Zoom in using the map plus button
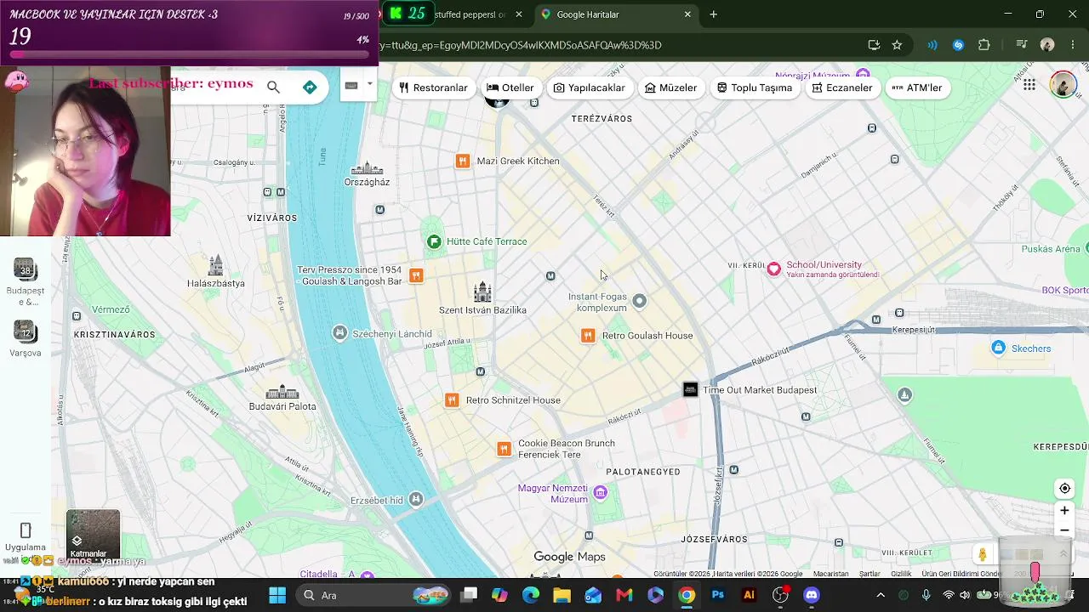 1064,510
